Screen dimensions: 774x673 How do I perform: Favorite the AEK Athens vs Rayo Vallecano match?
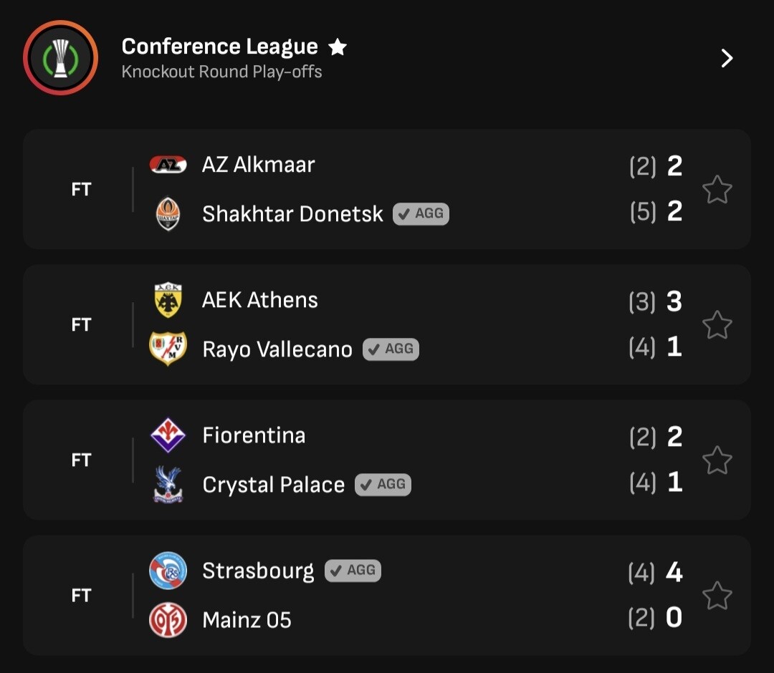click(717, 325)
